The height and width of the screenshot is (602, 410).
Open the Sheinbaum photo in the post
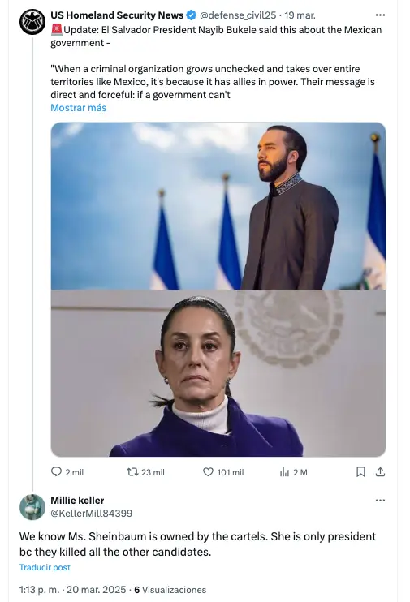(x=218, y=373)
